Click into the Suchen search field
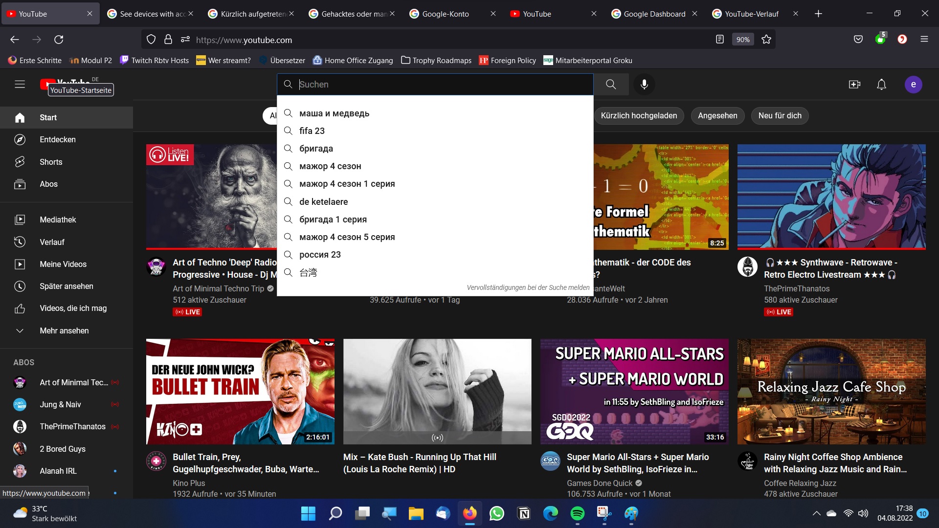The height and width of the screenshot is (528, 939). click(x=435, y=85)
